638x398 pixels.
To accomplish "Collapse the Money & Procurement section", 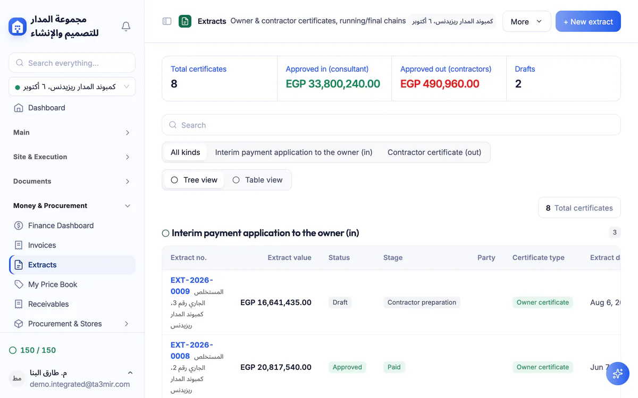I will (72, 206).
